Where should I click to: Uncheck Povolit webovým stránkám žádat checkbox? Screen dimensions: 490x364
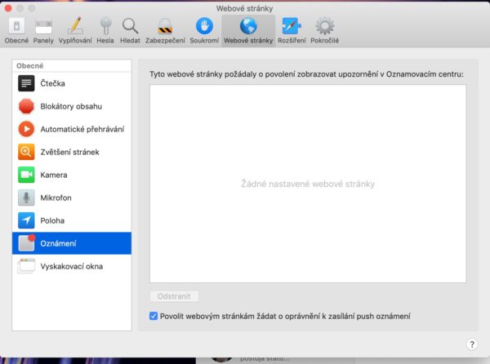(x=154, y=316)
